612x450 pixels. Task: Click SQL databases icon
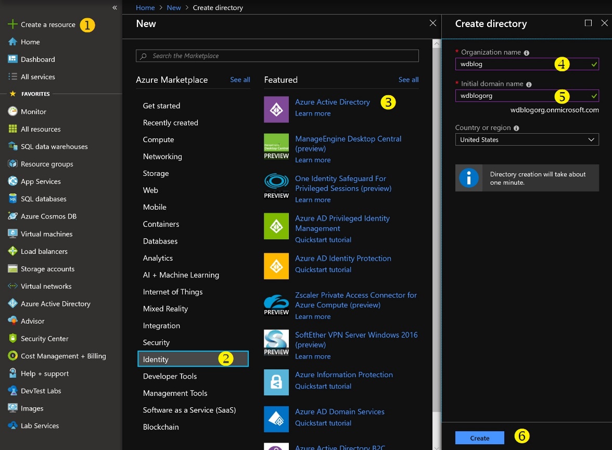pyautogui.click(x=12, y=199)
